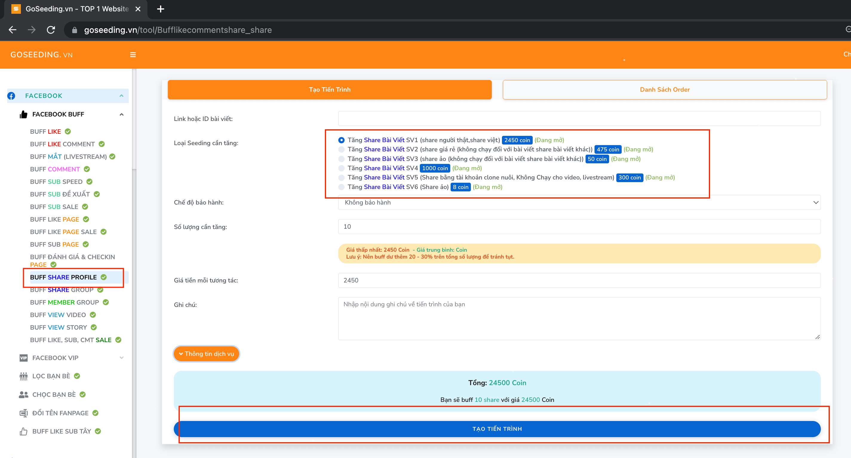The image size is (851, 458).
Task: Collapse the FACEBOOK section chevron
Action: [x=122, y=96]
